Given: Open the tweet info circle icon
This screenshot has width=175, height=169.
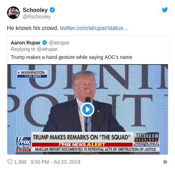Looking at the screenshot, I should click(x=165, y=162).
